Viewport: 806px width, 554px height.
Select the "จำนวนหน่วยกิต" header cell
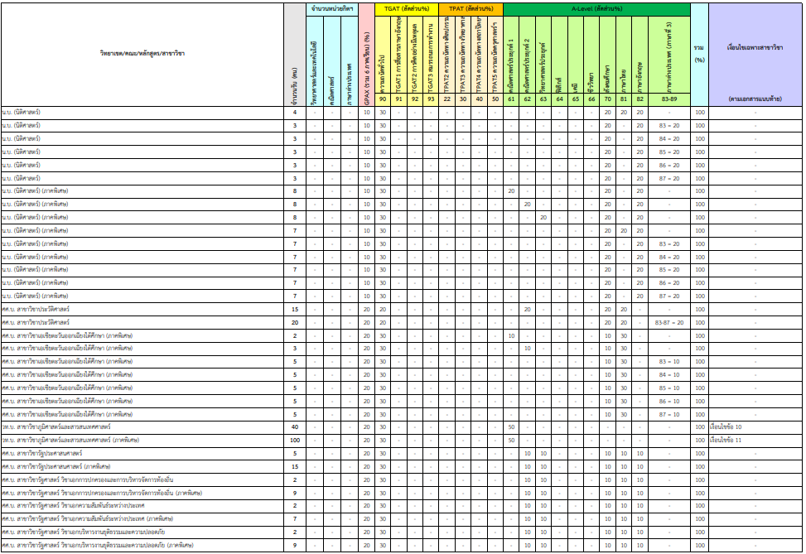click(x=332, y=9)
